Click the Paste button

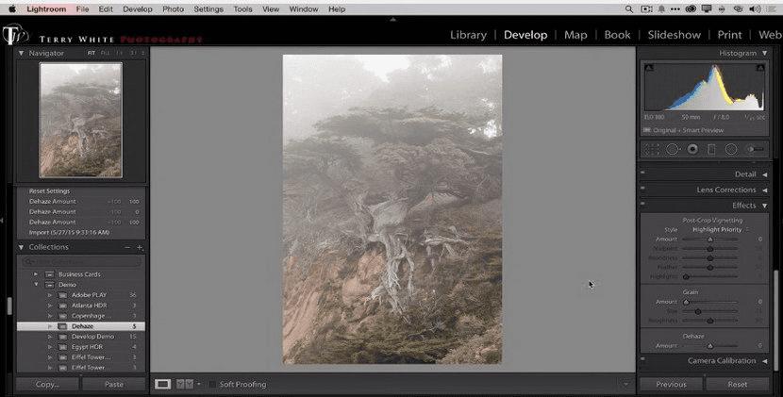tap(114, 384)
